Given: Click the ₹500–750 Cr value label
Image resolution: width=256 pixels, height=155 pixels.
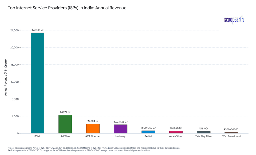Looking at the screenshot, I should click(148, 128).
